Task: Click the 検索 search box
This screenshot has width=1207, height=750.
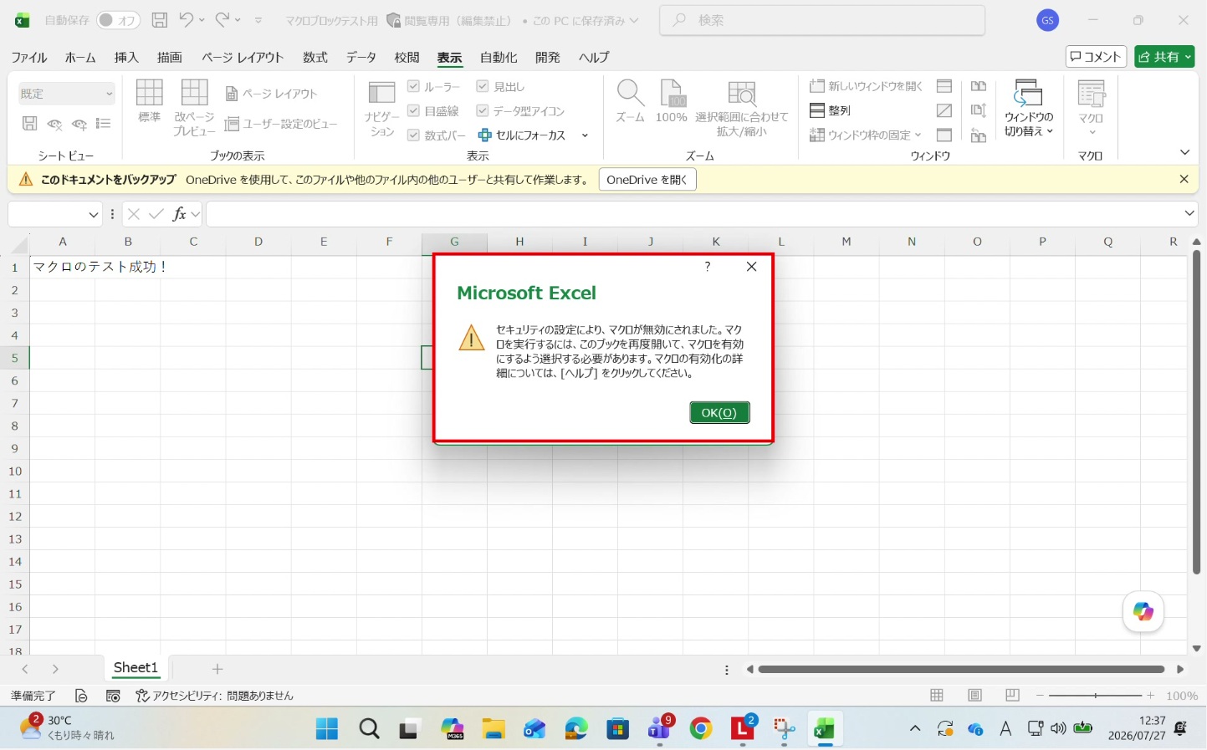Action: (822, 20)
